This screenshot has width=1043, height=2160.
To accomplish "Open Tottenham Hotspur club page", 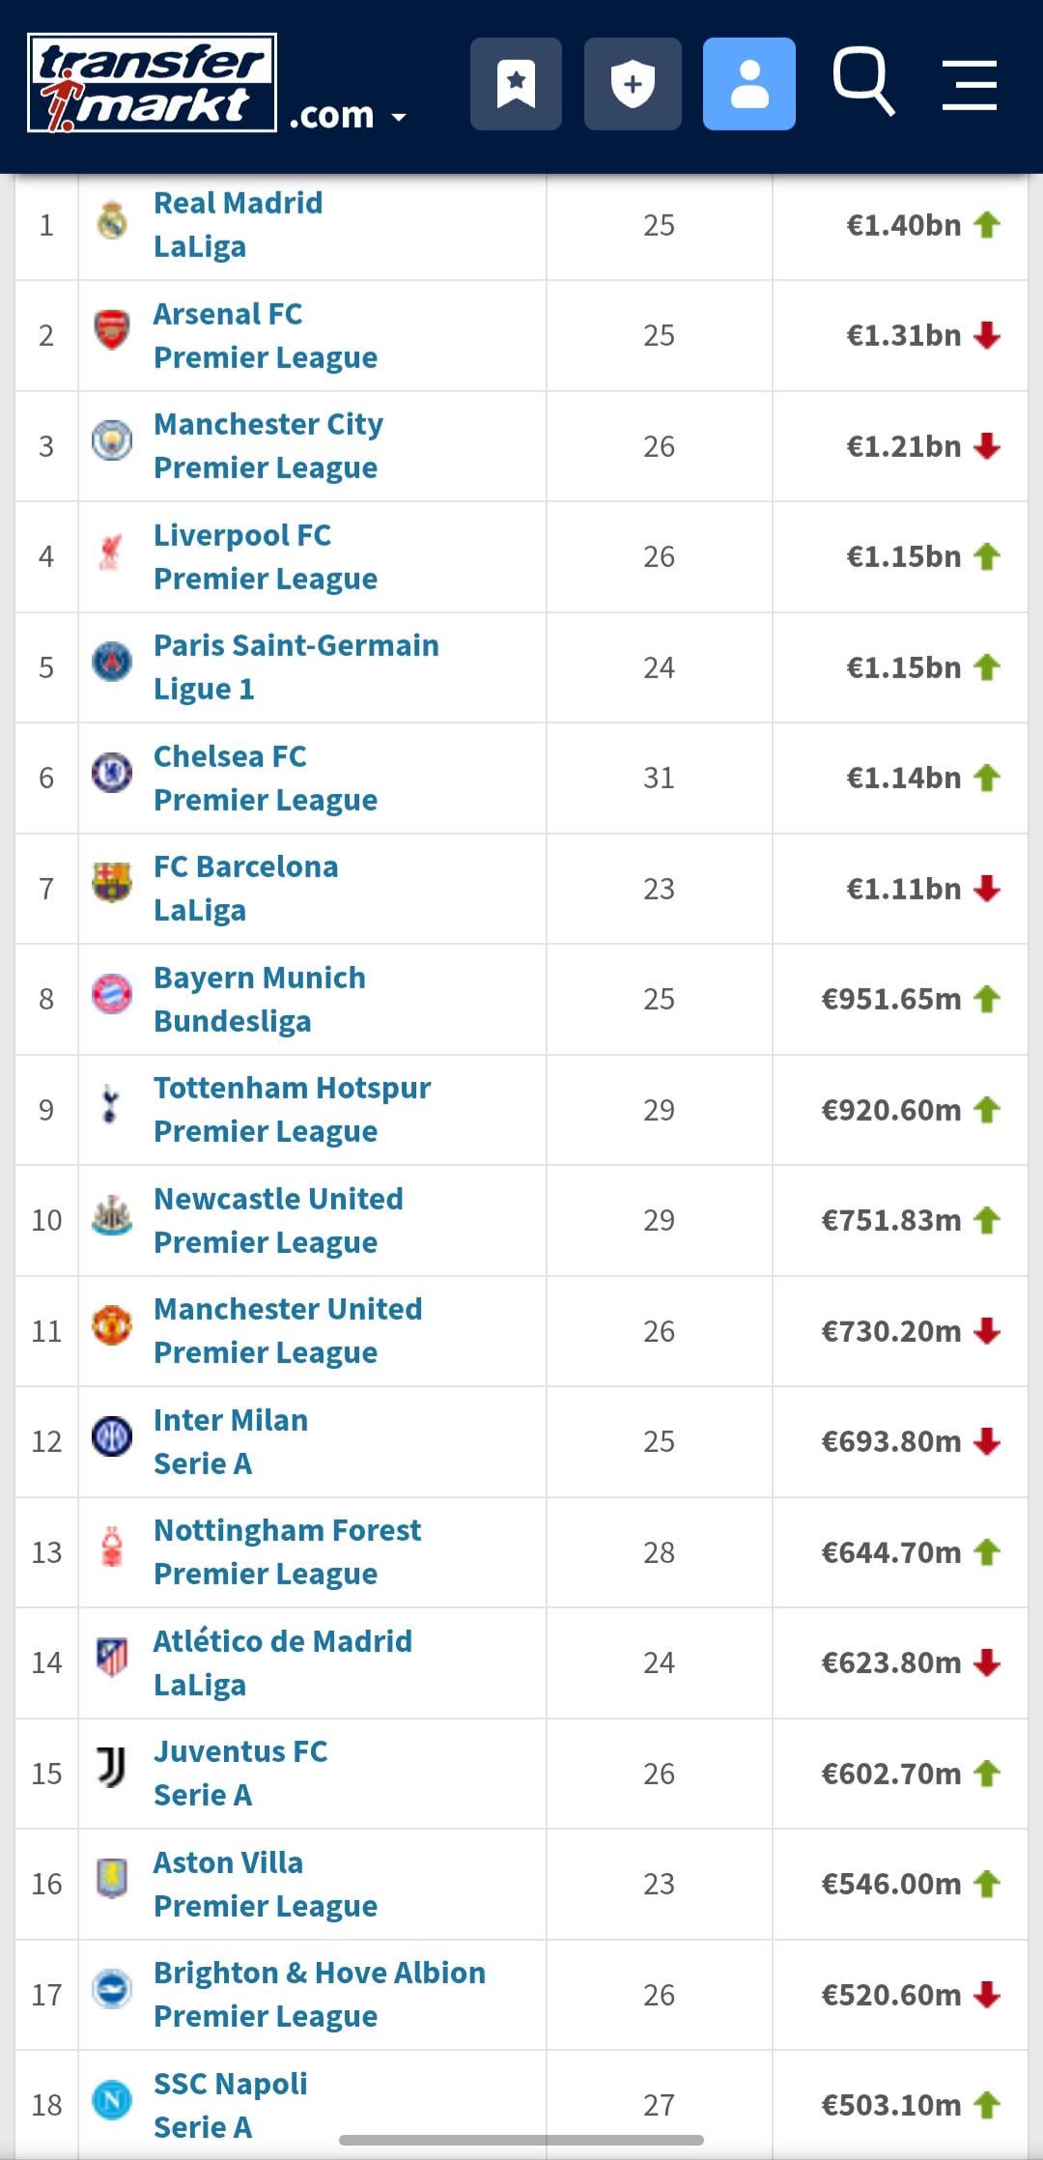I will [292, 1088].
